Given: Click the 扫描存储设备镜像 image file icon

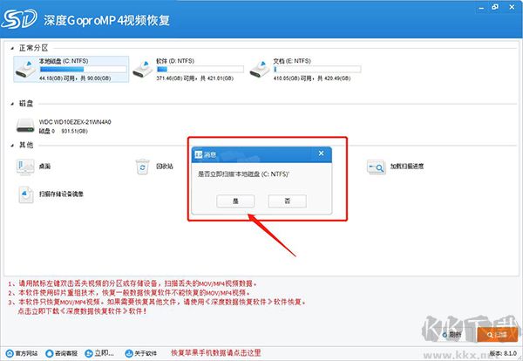Looking at the screenshot, I should coord(25,194).
